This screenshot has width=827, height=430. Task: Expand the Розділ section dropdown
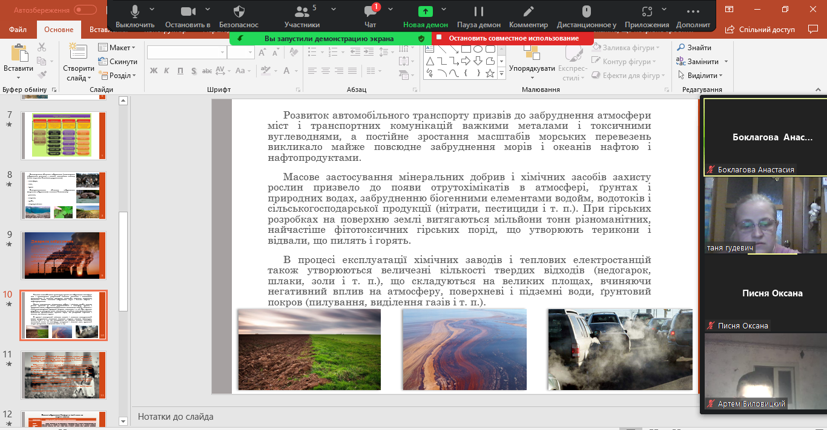pyautogui.click(x=117, y=76)
